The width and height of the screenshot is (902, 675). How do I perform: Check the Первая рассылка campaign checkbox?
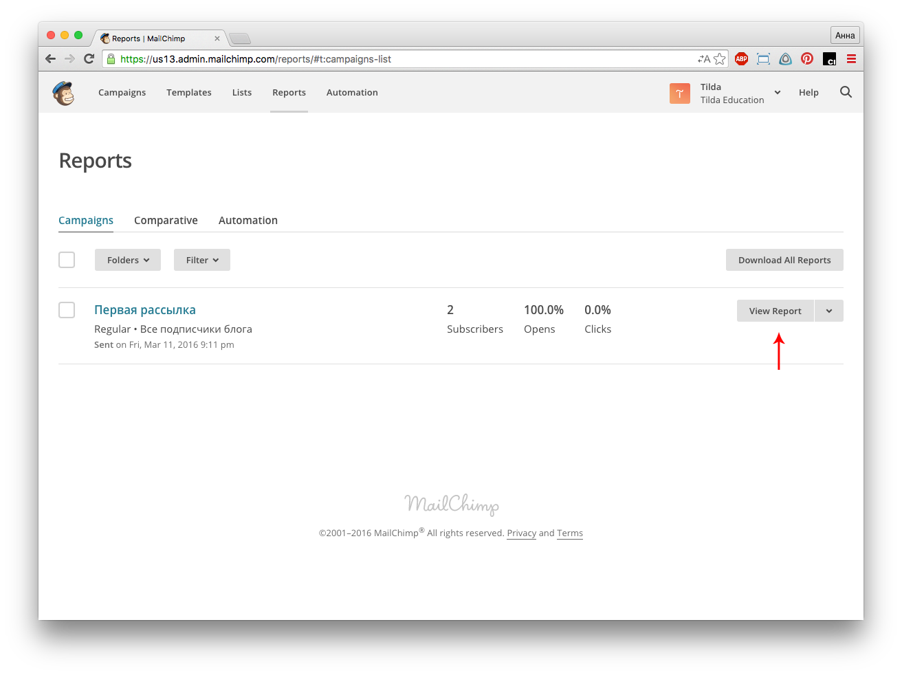tap(67, 310)
